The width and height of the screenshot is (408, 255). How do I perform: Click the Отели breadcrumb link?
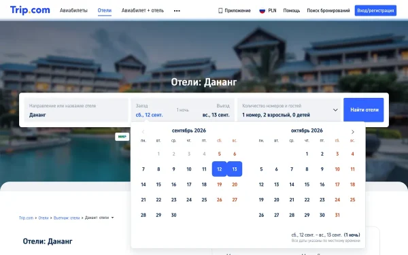[x=44, y=218]
